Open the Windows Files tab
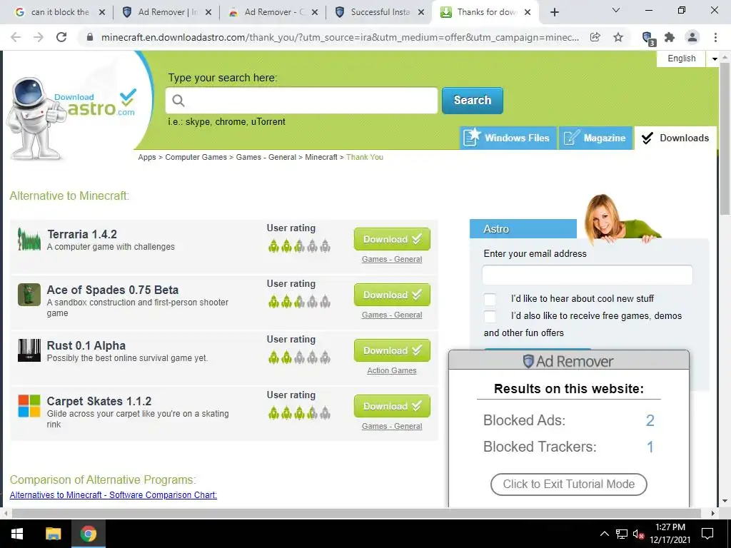Viewport: 731px width, 548px height. coord(508,138)
